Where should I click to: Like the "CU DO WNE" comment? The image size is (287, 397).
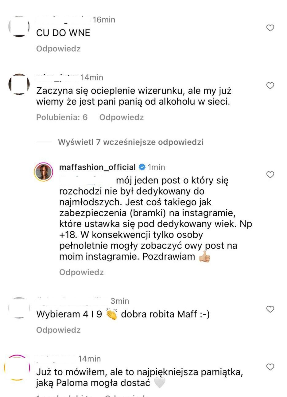click(x=270, y=28)
